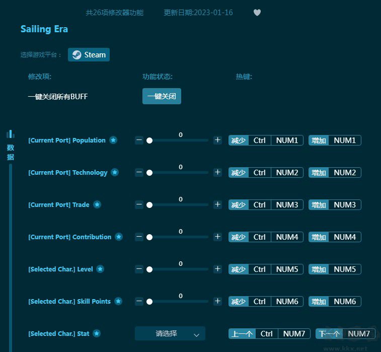
Task: Click Contribution 增加 NUM4 hotkey
Action: click(x=335, y=237)
